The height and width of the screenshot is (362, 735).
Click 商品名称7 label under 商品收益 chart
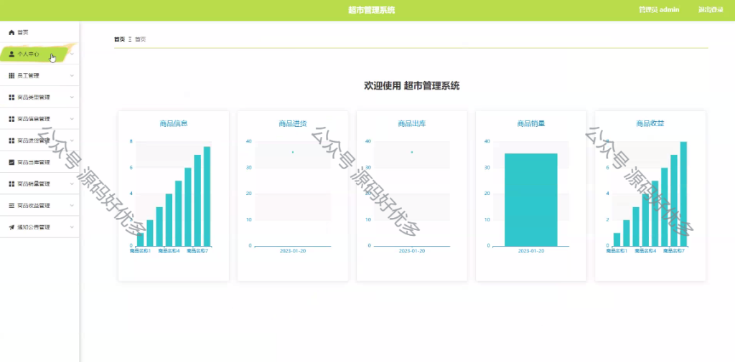tap(673, 251)
